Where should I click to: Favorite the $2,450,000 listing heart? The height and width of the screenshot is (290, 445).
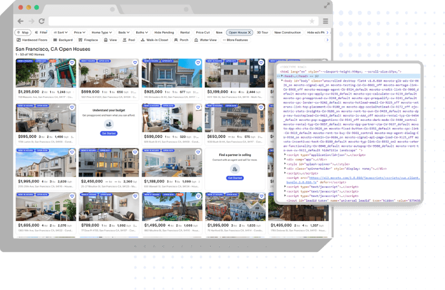coord(135,152)
